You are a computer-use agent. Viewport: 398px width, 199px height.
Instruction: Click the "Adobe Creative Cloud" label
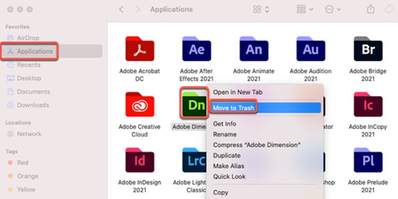pos(140,130)
